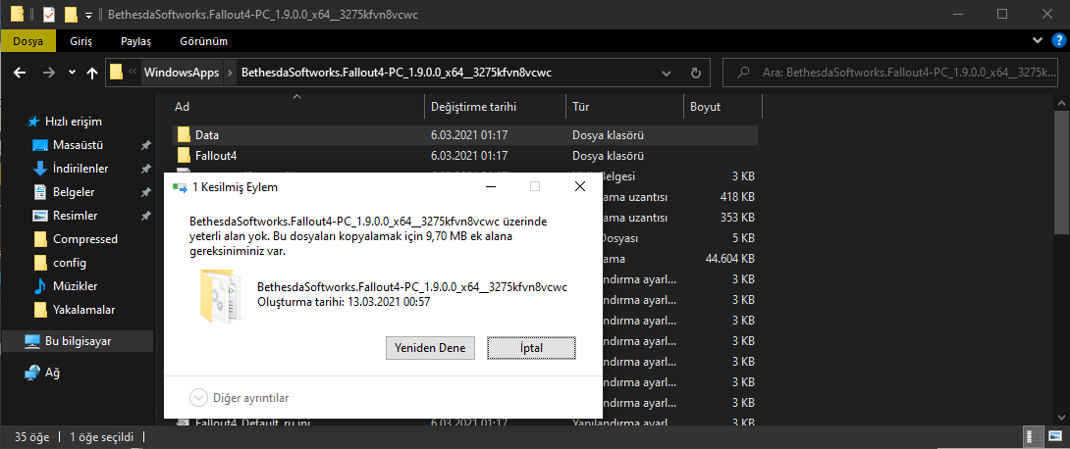Open Compressed folder in the sidebar
This screenshot has width=1070, height=449.
(x=85, y=239)
